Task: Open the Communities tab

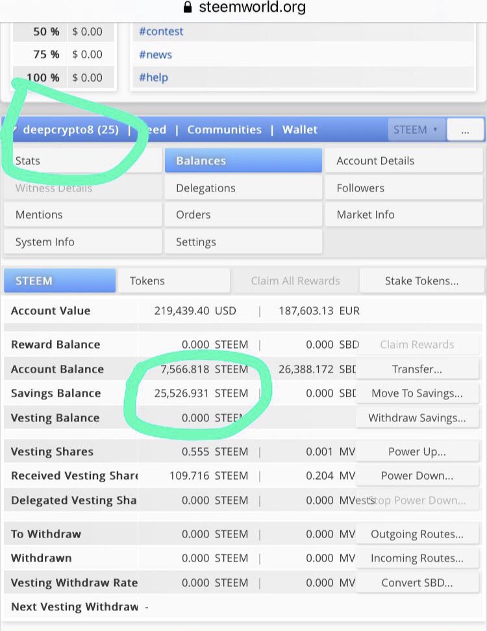Action: point(224,130)
